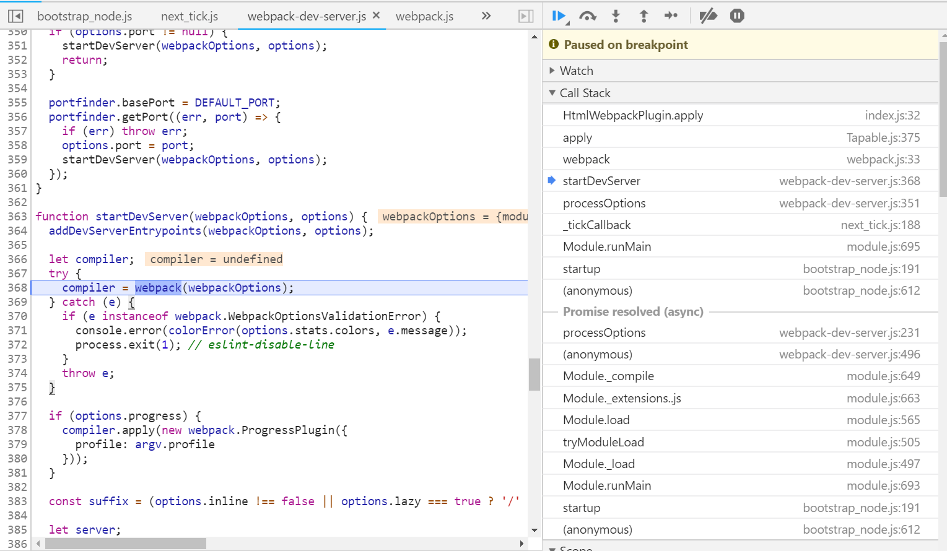Open the webpack-dev-server.js tab
The image size is (947, 551).
tap(307, 16)
